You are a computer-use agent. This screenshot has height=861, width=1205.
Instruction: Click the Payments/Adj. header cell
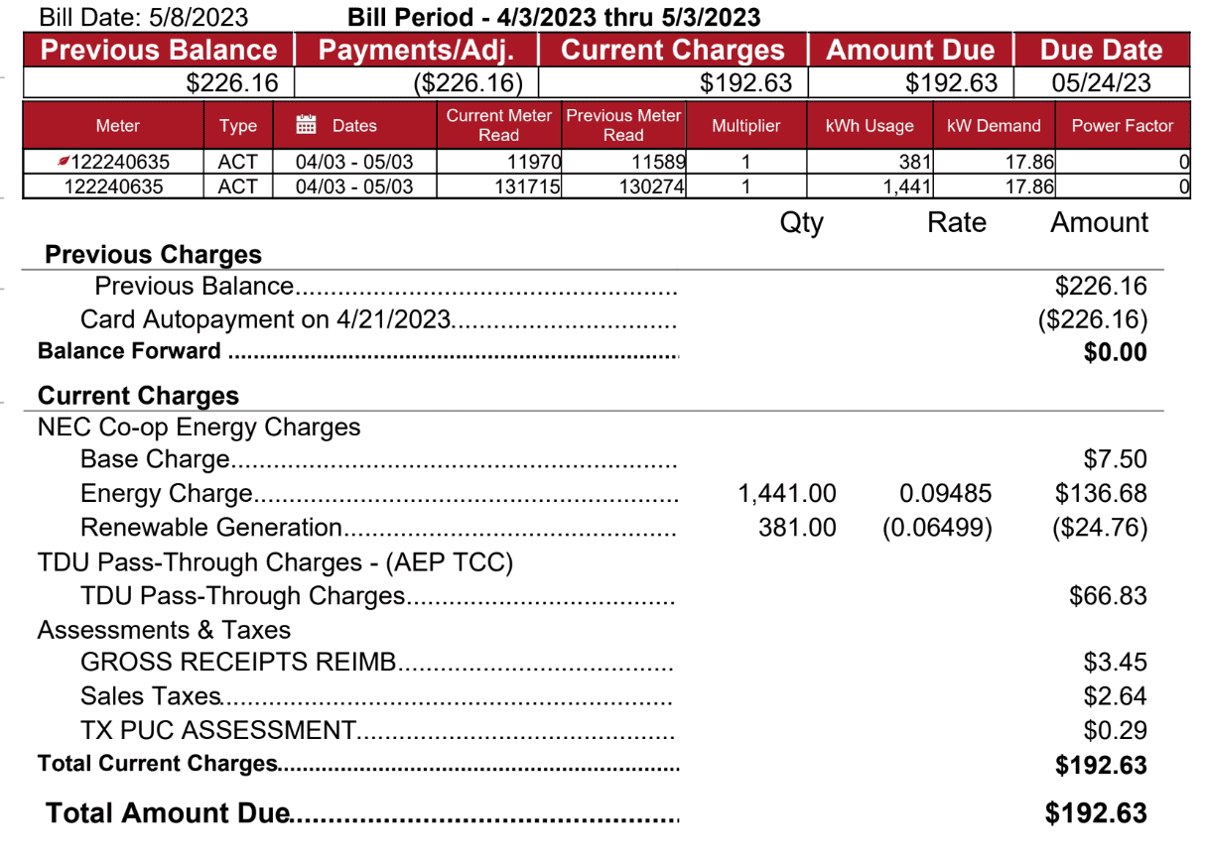click(416, 51)
